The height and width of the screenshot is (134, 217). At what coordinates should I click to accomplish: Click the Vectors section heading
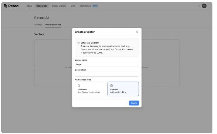[39, 34]
